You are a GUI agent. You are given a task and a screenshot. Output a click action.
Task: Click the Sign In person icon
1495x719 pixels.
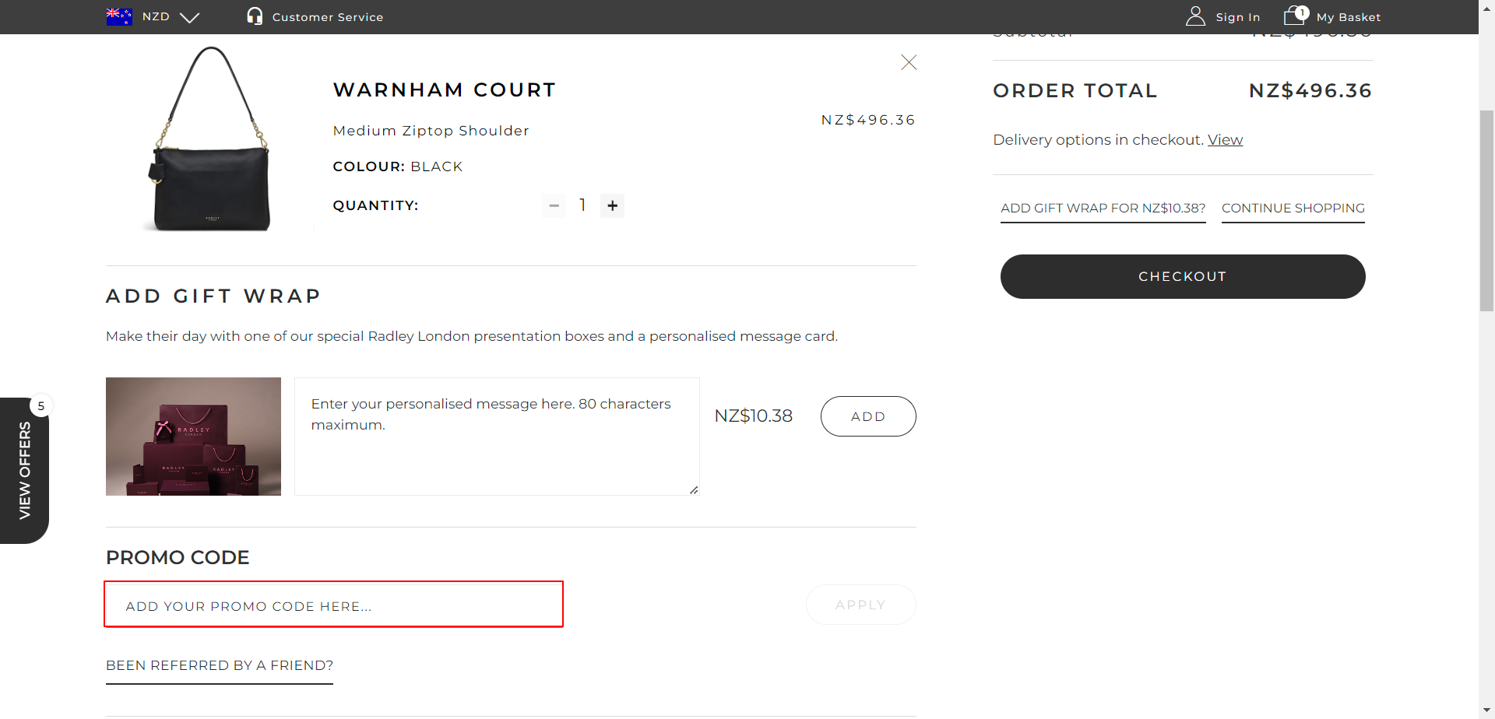pos(1196,16)
